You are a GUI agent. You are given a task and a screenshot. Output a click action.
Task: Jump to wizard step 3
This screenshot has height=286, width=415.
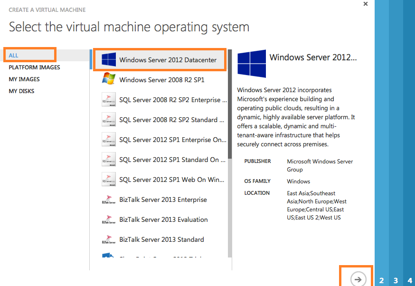[x=396, y=280]
